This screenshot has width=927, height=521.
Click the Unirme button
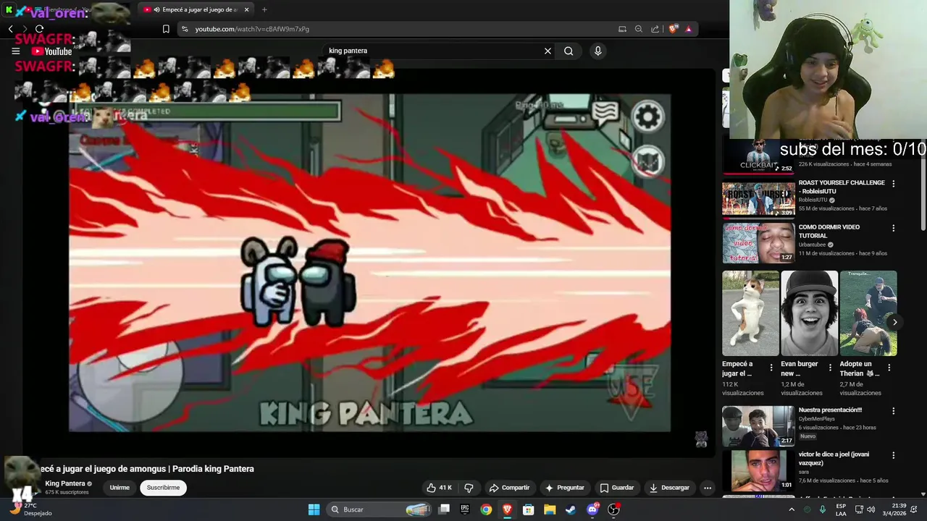(x=119, y=488)
